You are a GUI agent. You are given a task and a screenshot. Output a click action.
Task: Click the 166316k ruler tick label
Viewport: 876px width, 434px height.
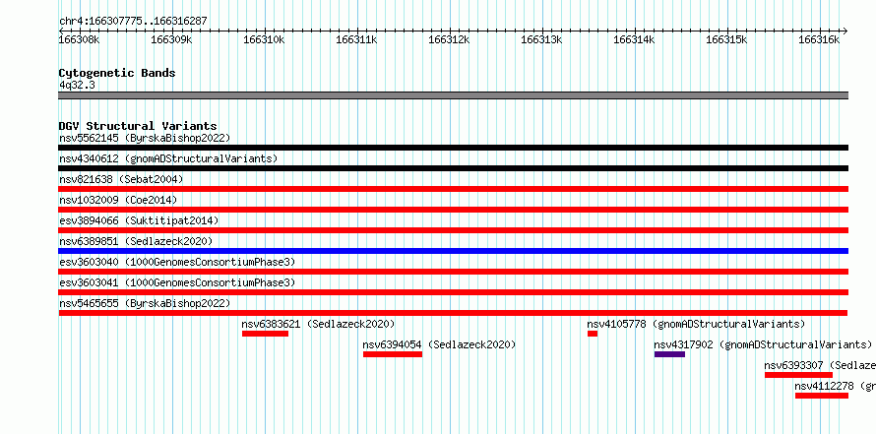point(820,39)
